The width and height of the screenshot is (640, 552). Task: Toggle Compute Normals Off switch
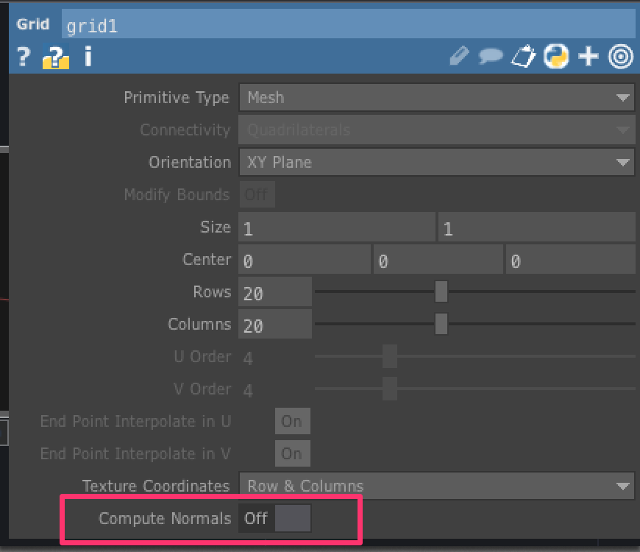pos(274,518)
